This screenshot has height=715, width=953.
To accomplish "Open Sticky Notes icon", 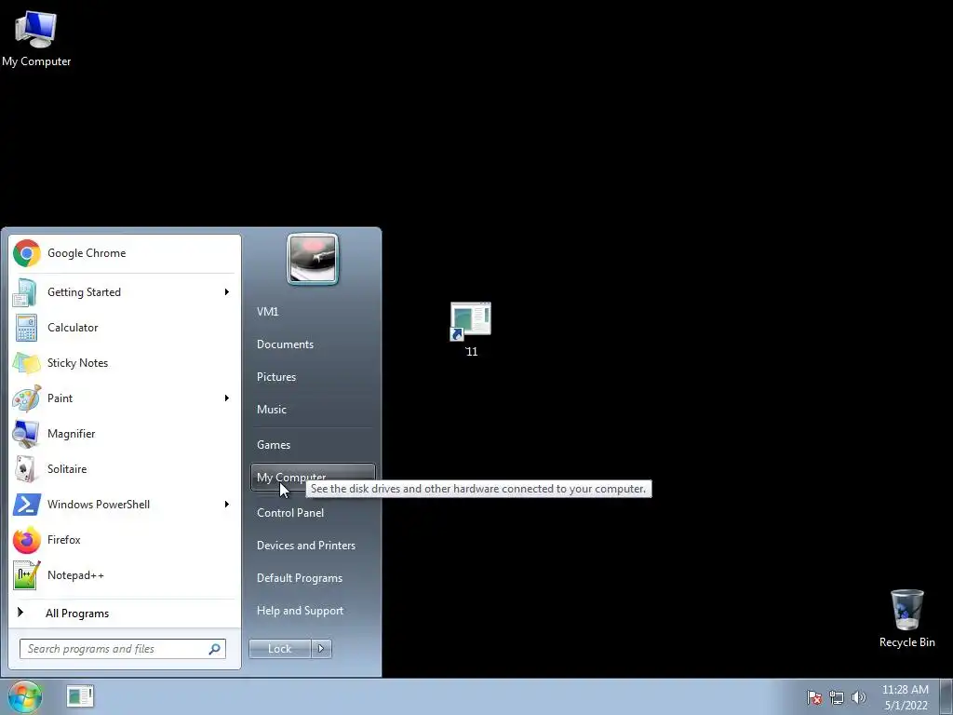I will coord(26,363).
